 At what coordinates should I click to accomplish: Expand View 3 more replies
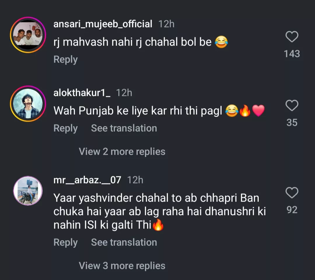coord(122,266)
